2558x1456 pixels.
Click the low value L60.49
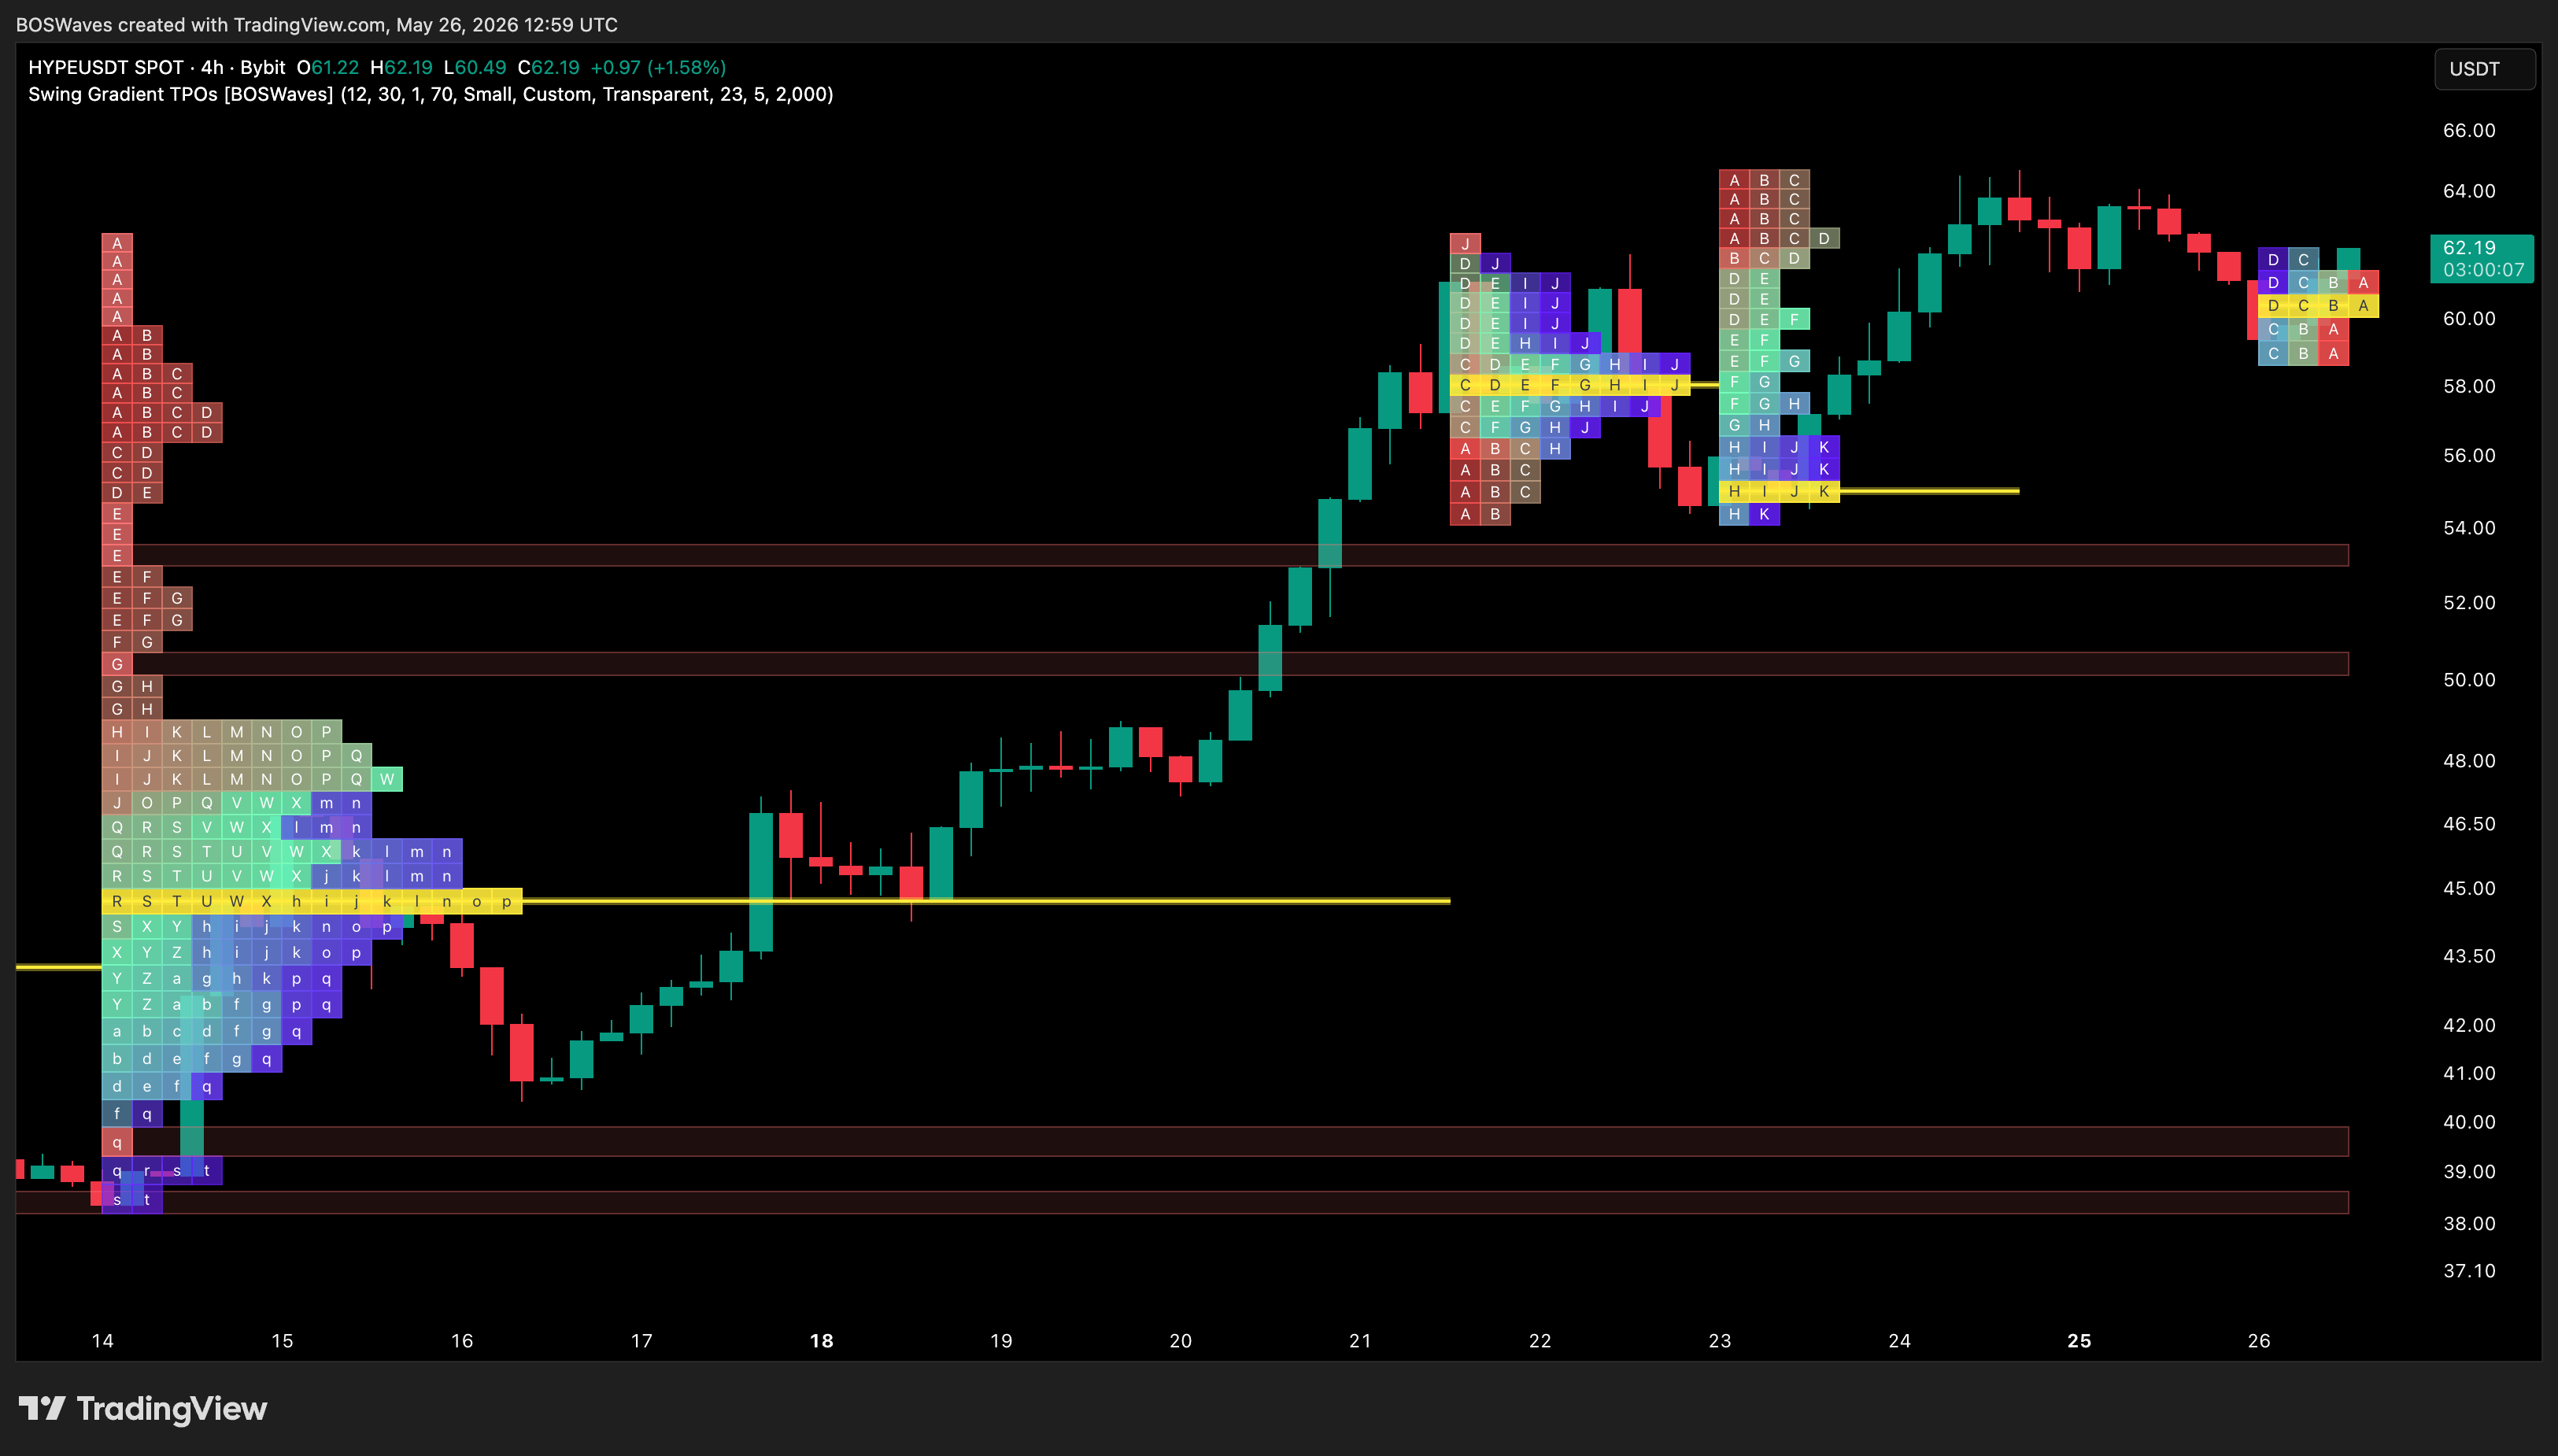click(475, 67)
